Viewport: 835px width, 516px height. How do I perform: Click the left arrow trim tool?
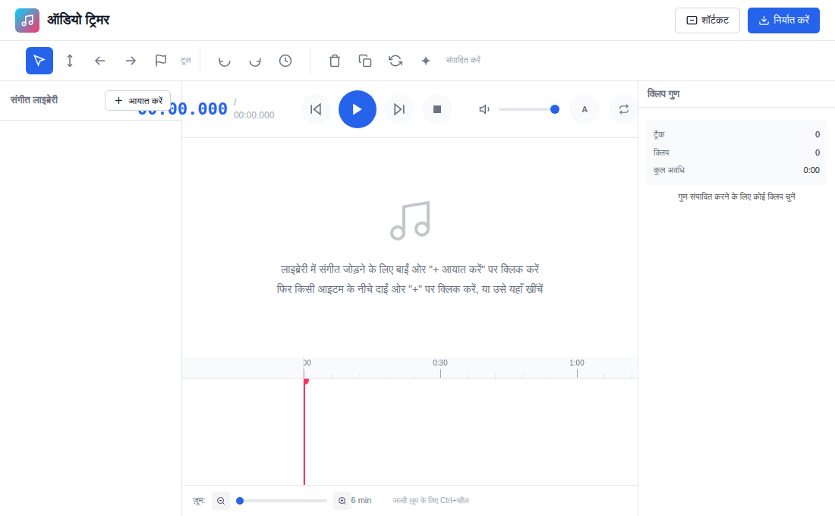click(99, 61)
